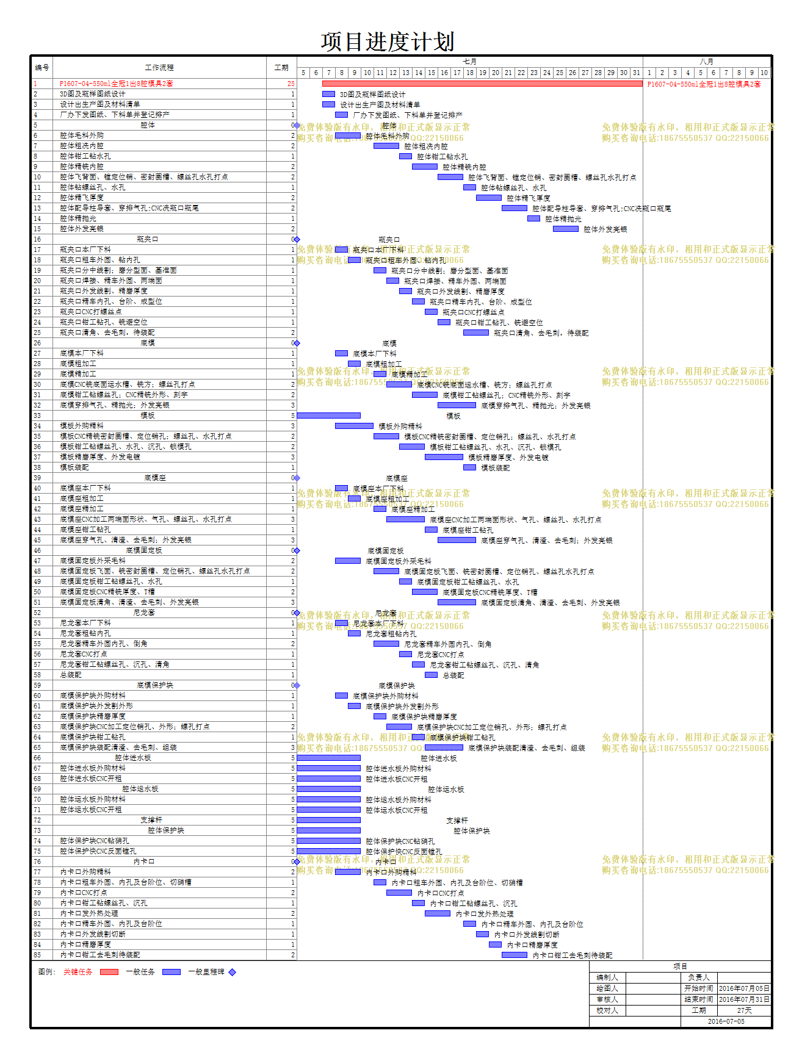The width and height of the screenshot is (802, 1058).
Task: Click the 八月 month header
Action: click(707, 62)
